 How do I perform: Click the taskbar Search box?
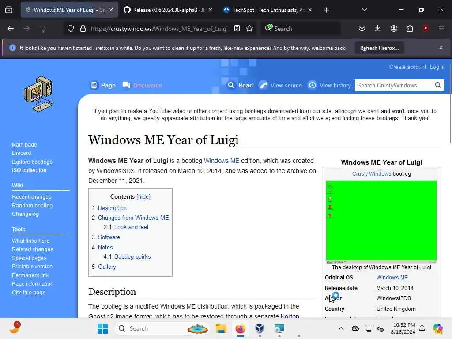click(162, 328)
